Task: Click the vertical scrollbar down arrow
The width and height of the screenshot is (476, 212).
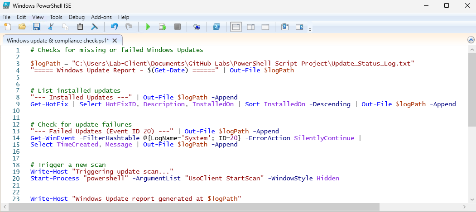Action: coord(472,199)
